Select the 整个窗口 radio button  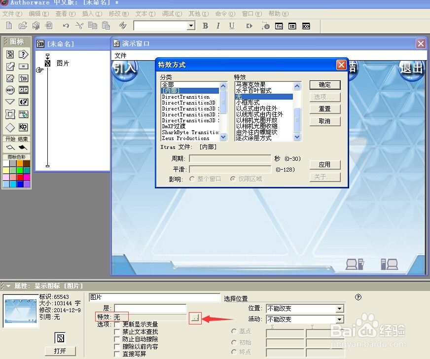[x=192, y=179]
